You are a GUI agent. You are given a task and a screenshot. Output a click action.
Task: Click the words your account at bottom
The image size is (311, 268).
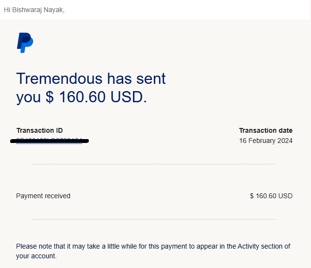click(36, 256)
